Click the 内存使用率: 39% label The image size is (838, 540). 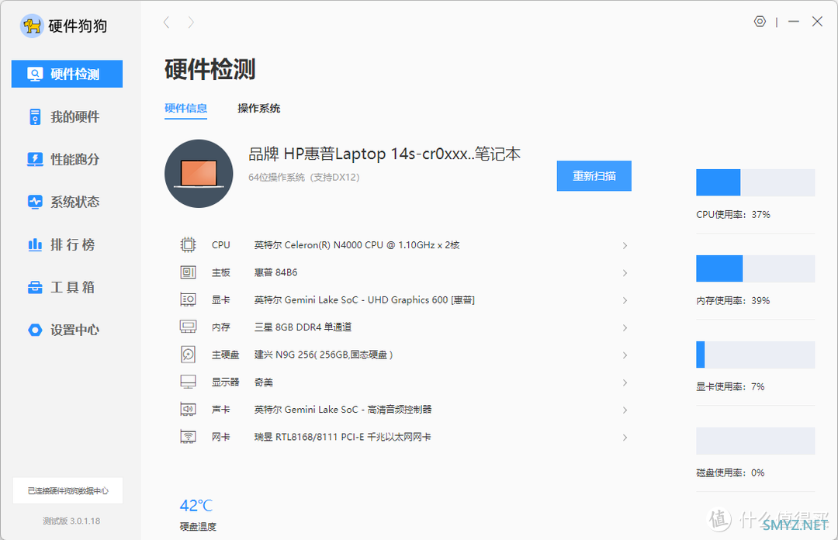click(732, 300)
